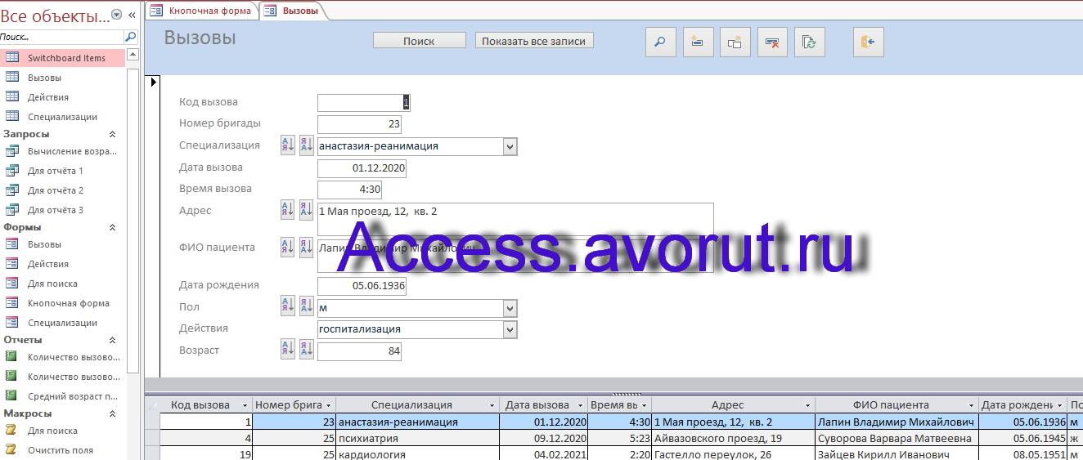
Task: Select Средний возраст п... report
Action: [63, 396]
